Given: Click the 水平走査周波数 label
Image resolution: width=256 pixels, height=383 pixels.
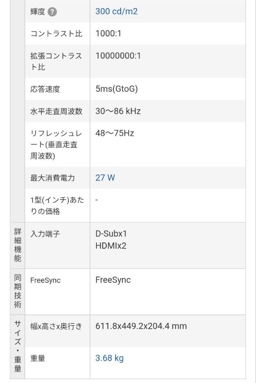Looking at the screenshot, I should [x=56, y=111].
